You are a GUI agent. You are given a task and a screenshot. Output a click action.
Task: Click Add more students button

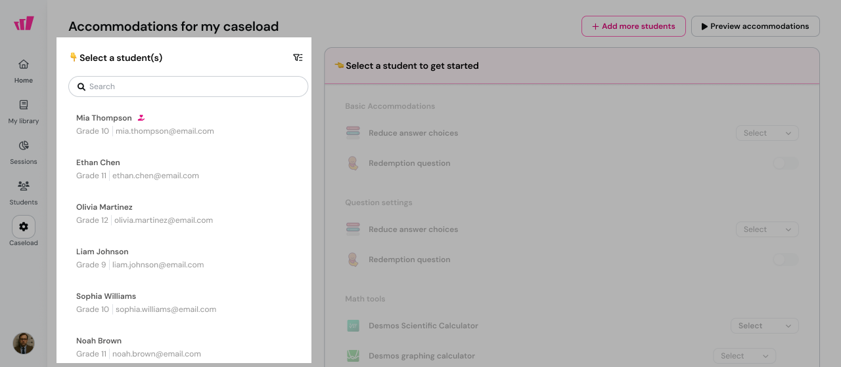pos(633,26)
